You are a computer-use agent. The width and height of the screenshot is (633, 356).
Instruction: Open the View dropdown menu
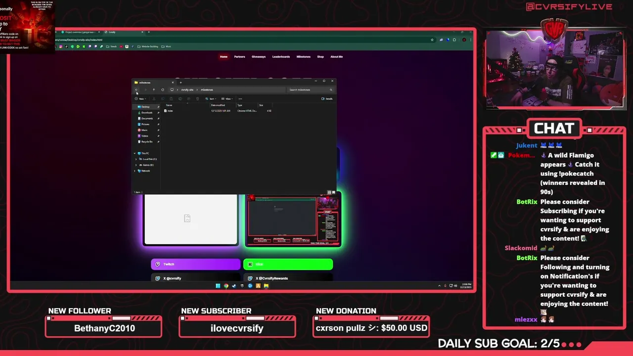pos(226,98)
